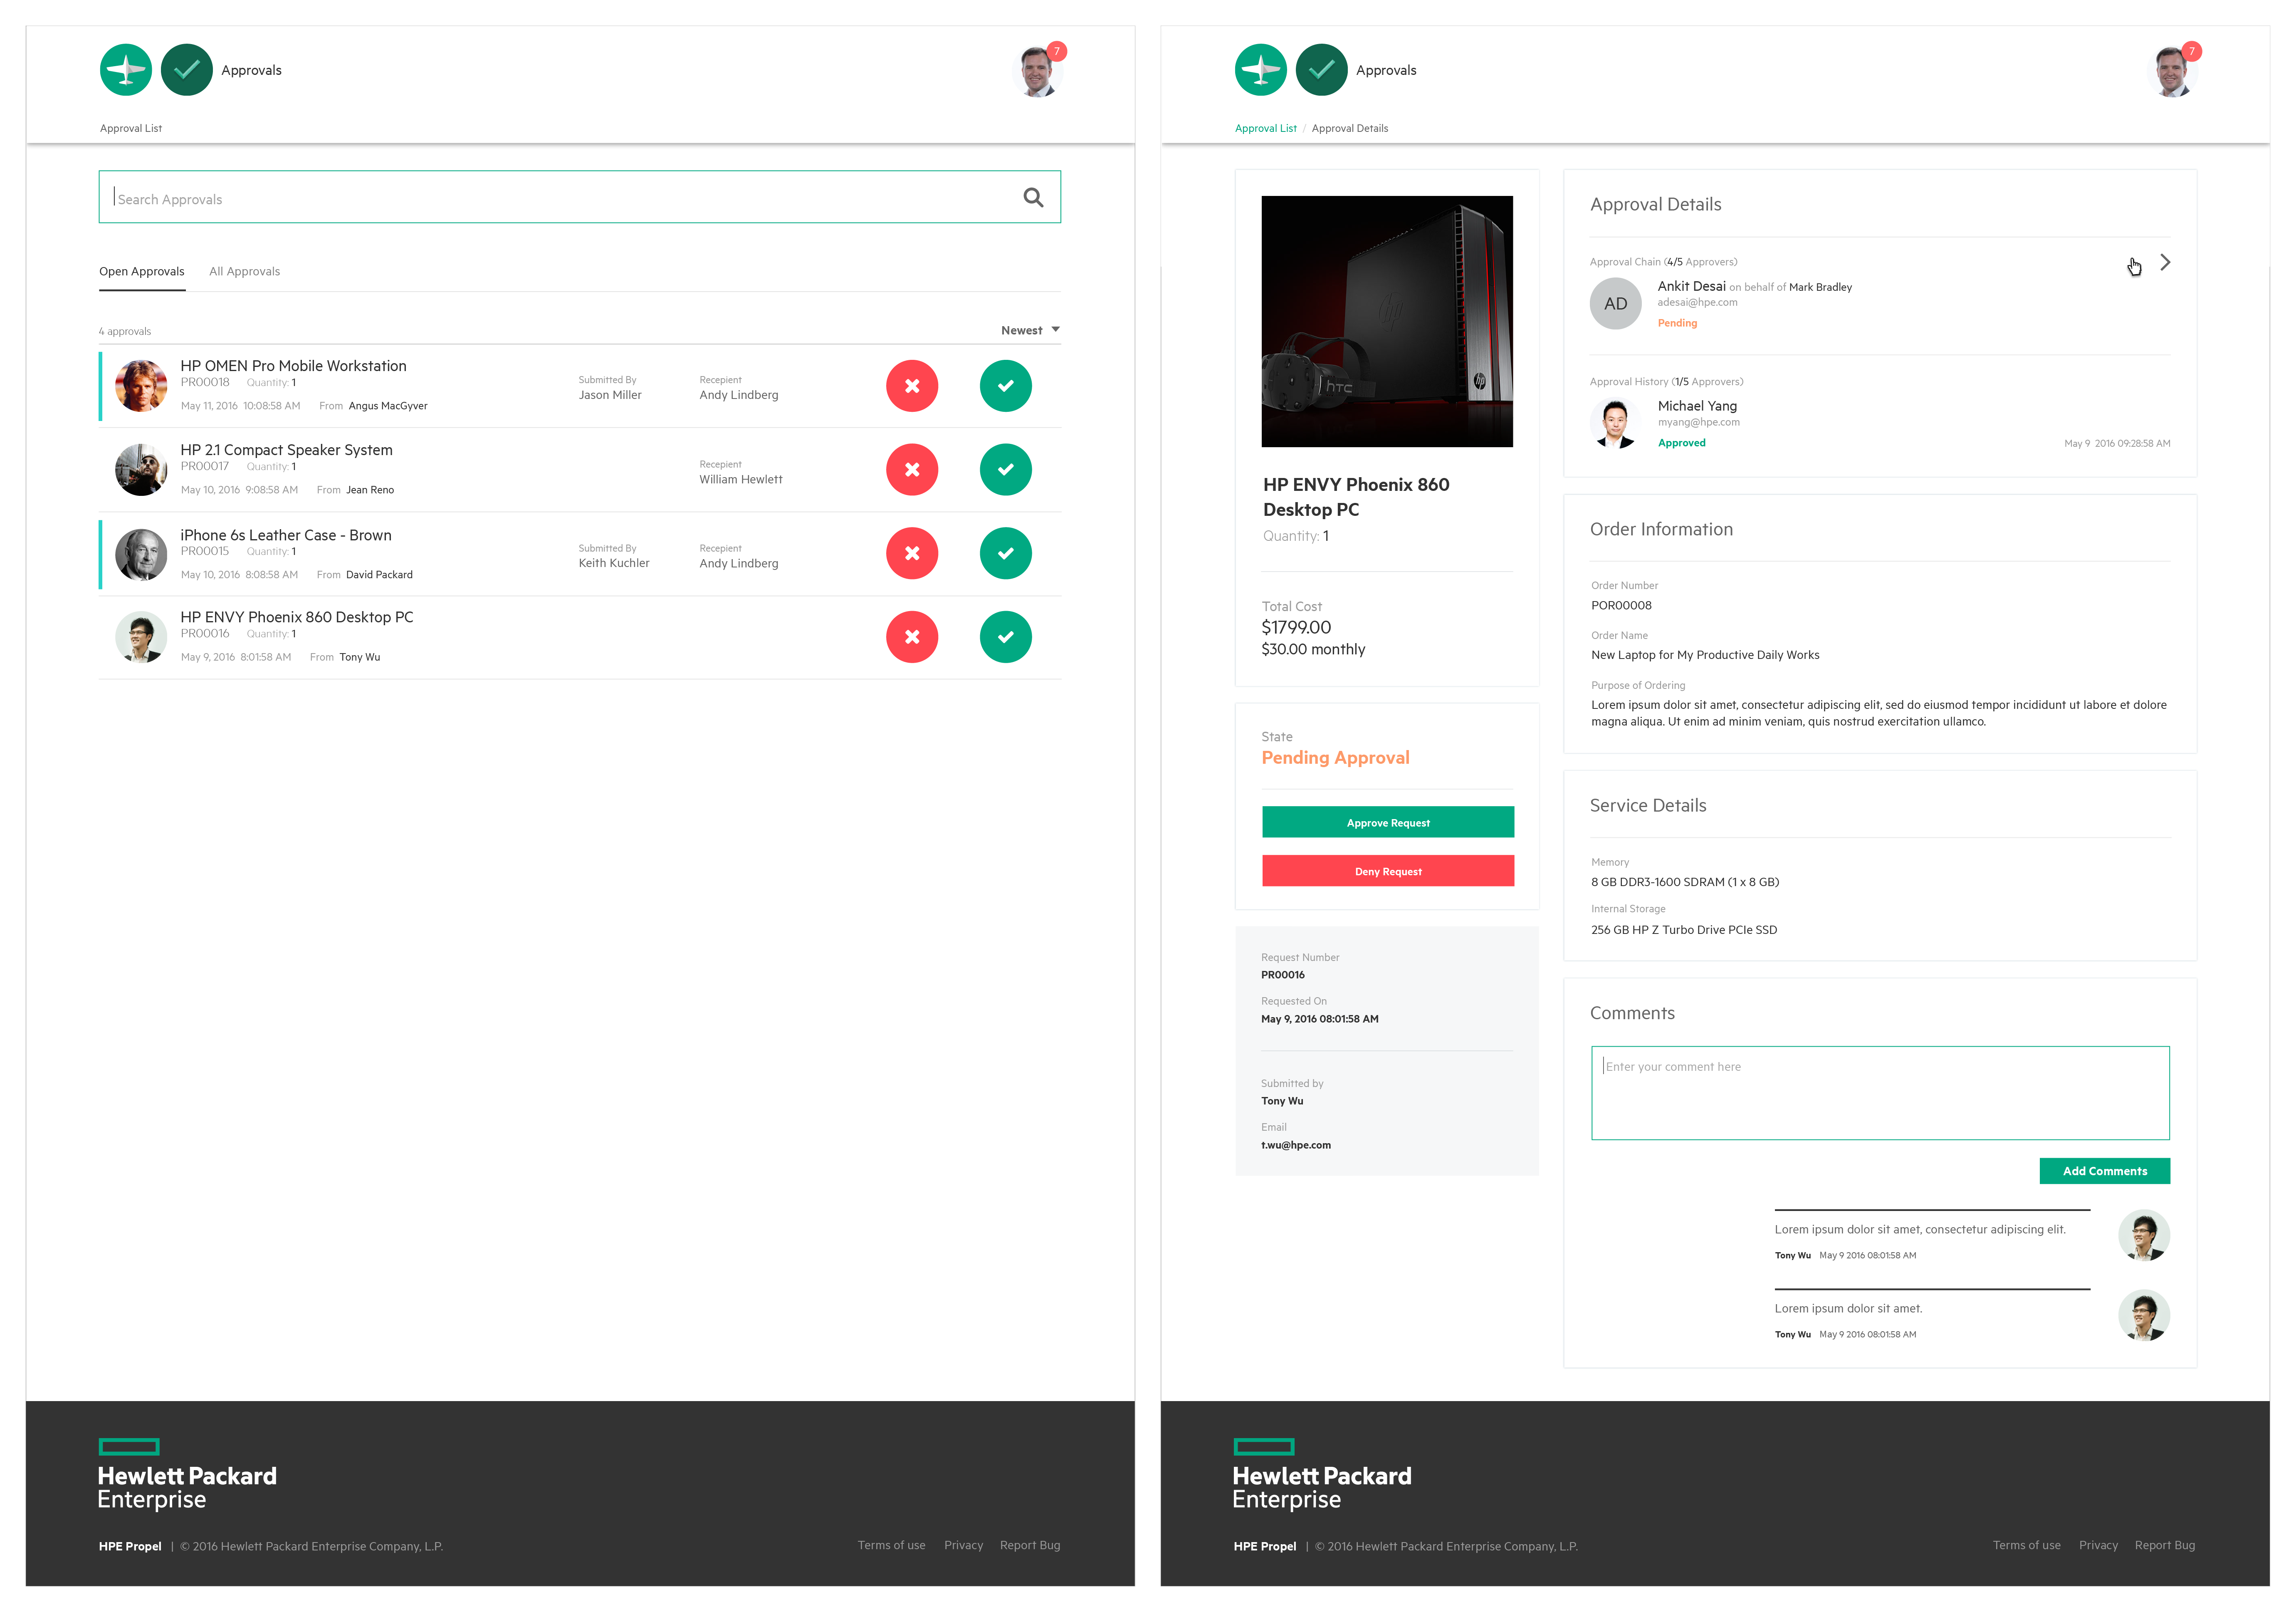Click the 7 notification badge in Approval Details page

2192,51
